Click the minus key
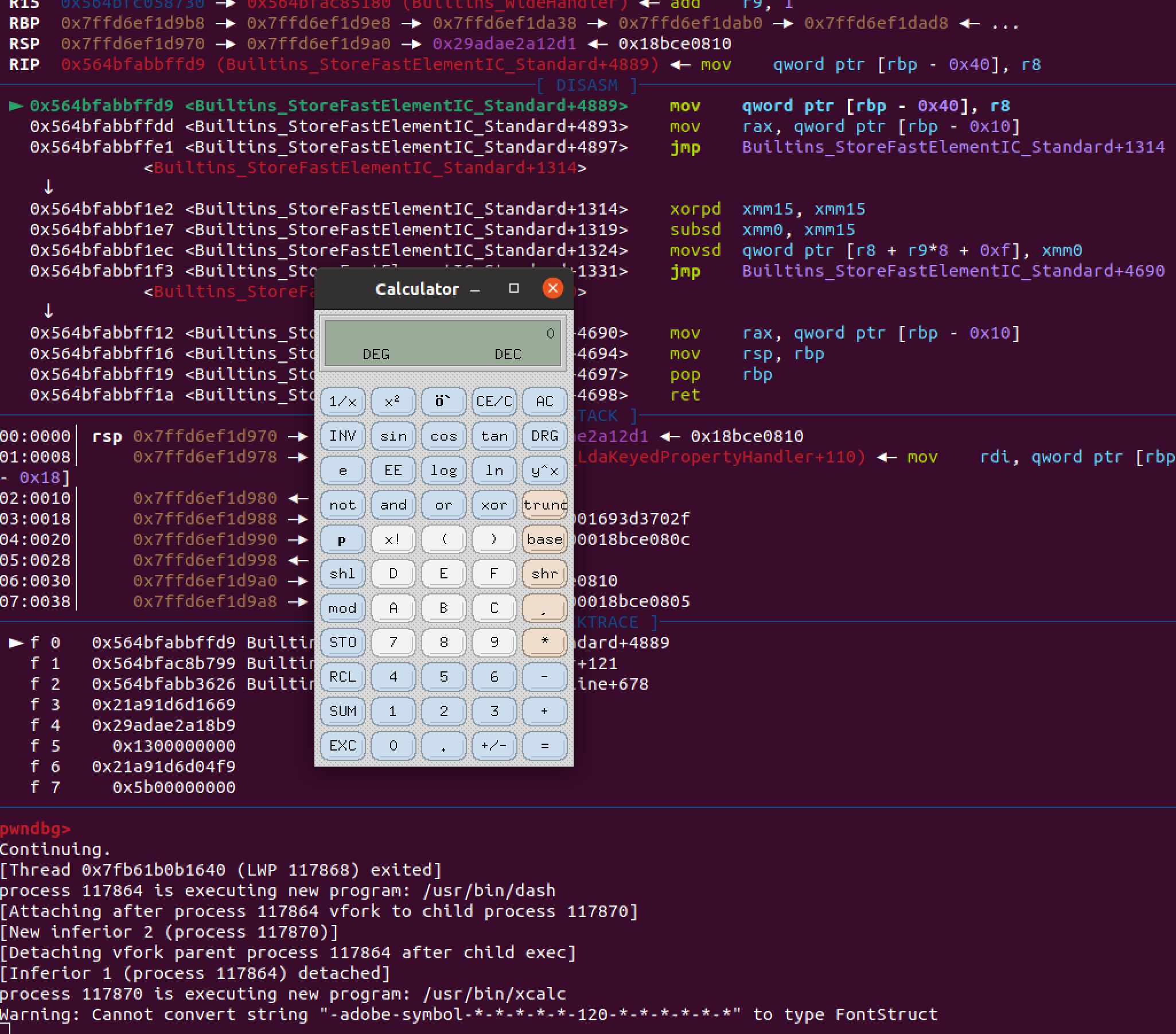Viewport: 1176px width, 1034px height. click(544, 677)
